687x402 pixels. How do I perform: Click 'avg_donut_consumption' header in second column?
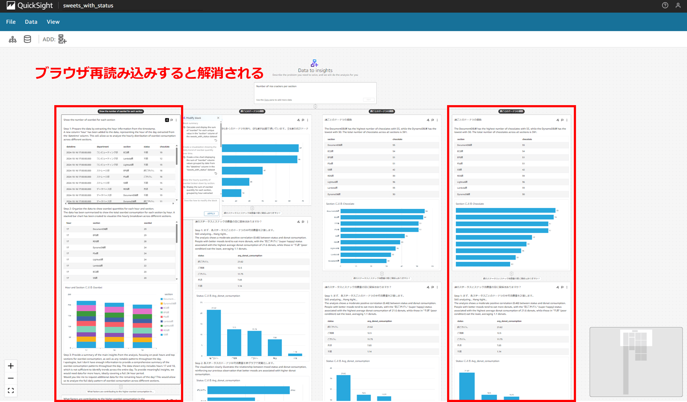(250, 256)
